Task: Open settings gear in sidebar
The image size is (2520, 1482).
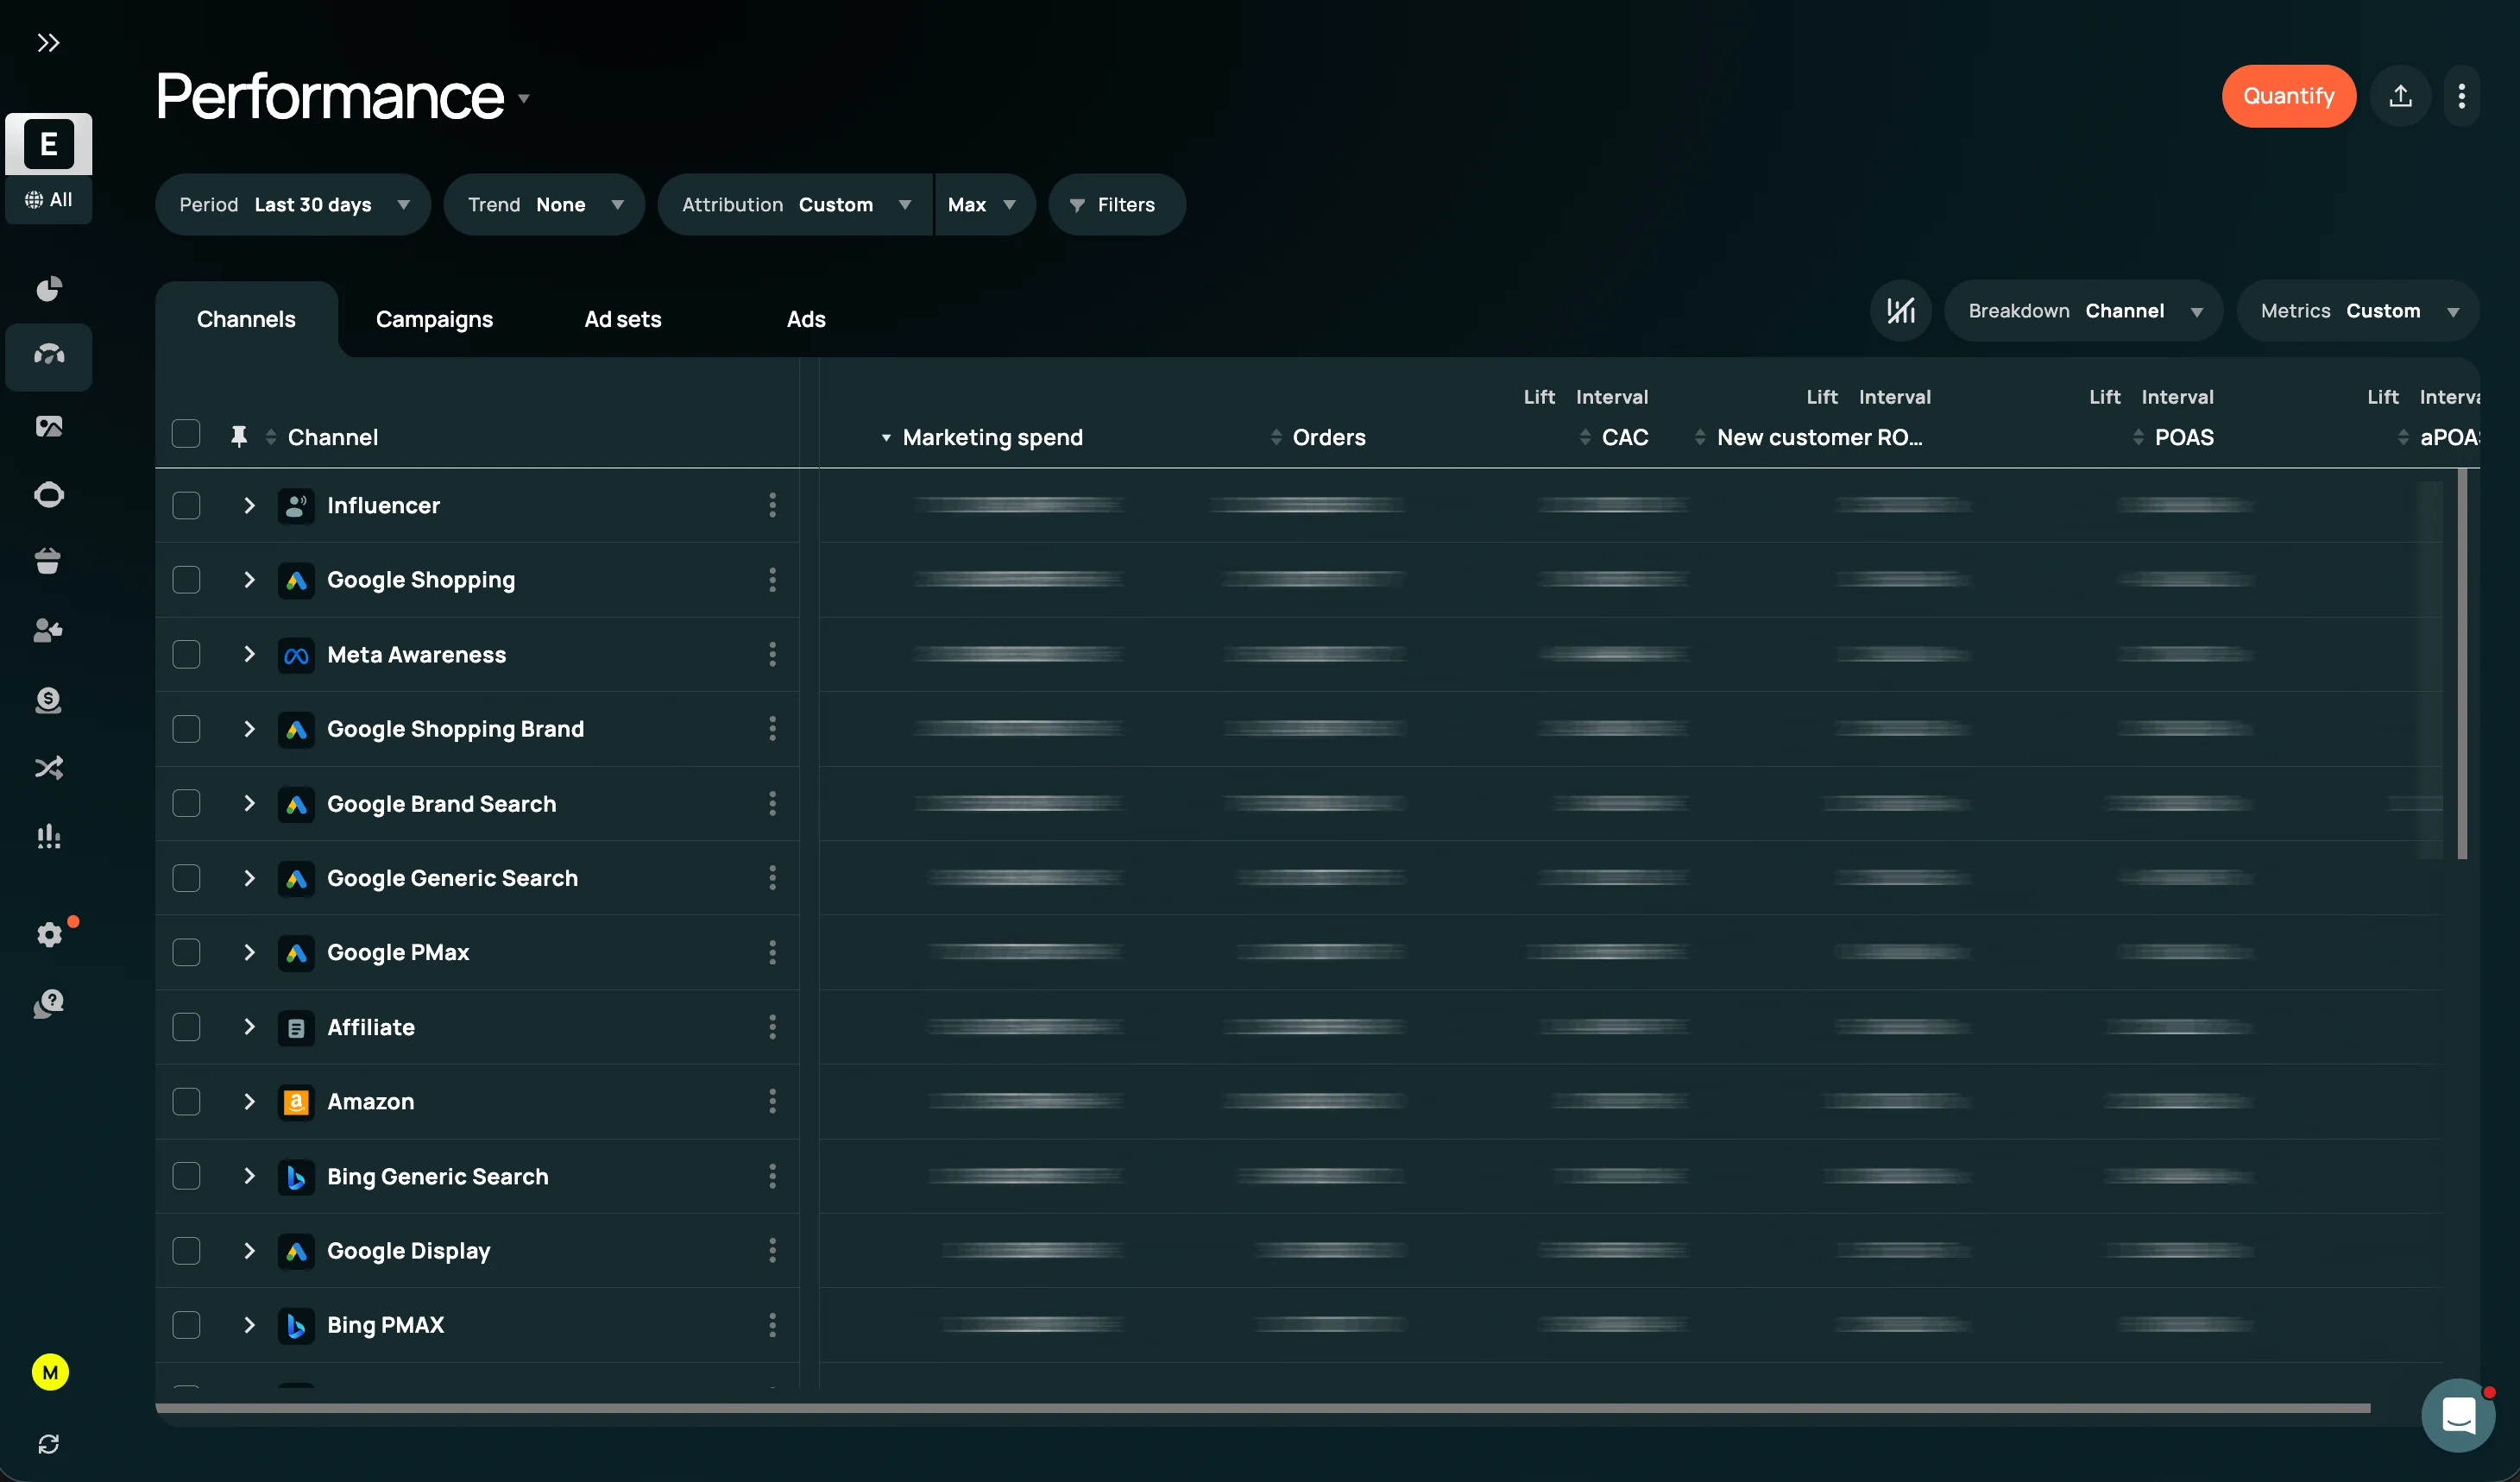Action: point(49,934)
